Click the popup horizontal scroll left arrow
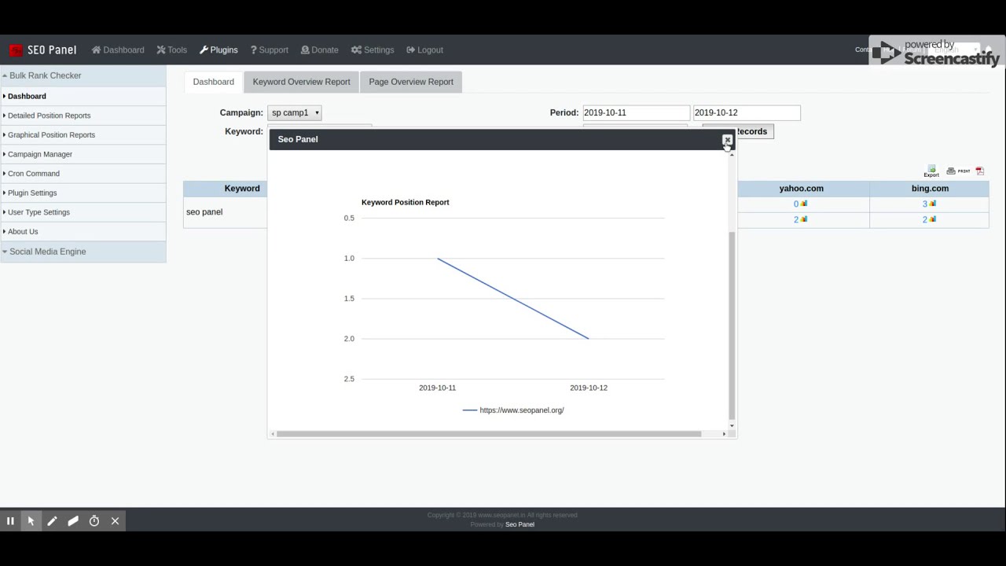The width and height of the screenshot is (1006, 566). (273, 434)
